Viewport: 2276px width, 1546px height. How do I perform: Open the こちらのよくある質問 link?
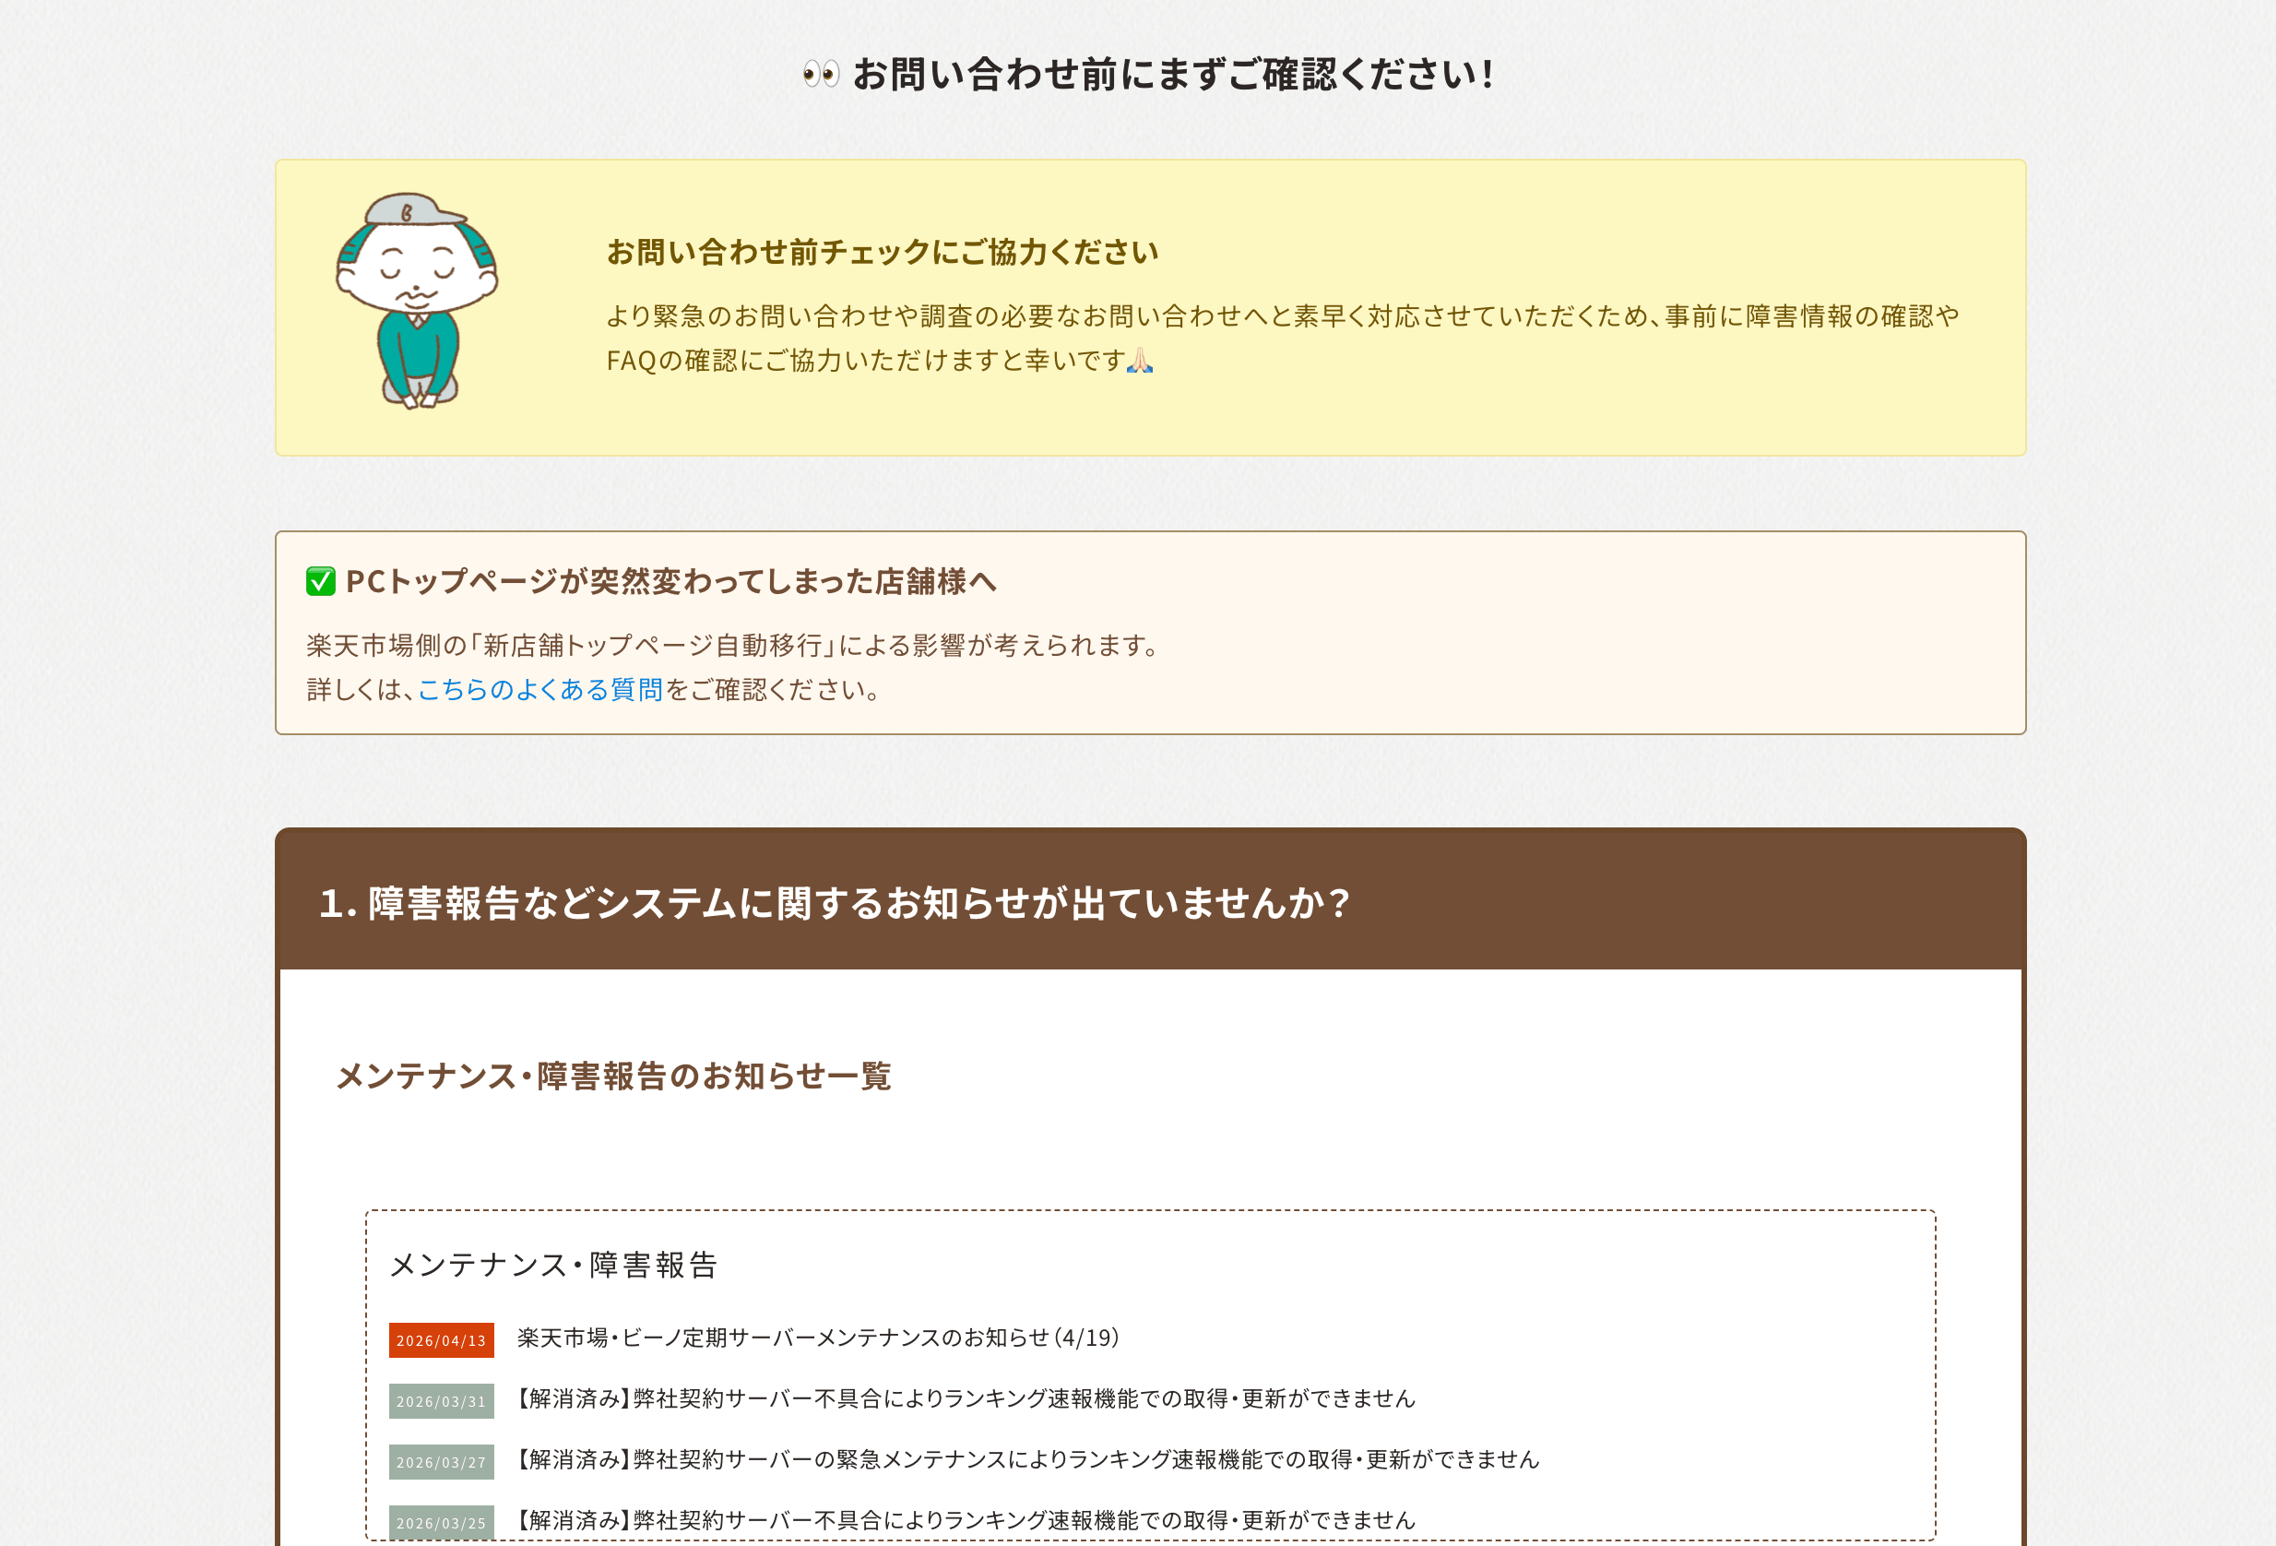pyautogui.click(x=539, y=690)
